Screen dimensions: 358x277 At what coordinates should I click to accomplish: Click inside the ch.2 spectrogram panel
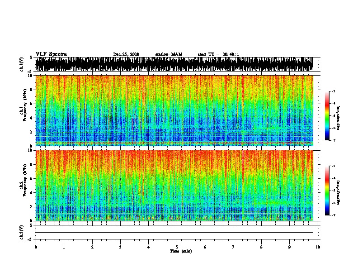point(174,186)
